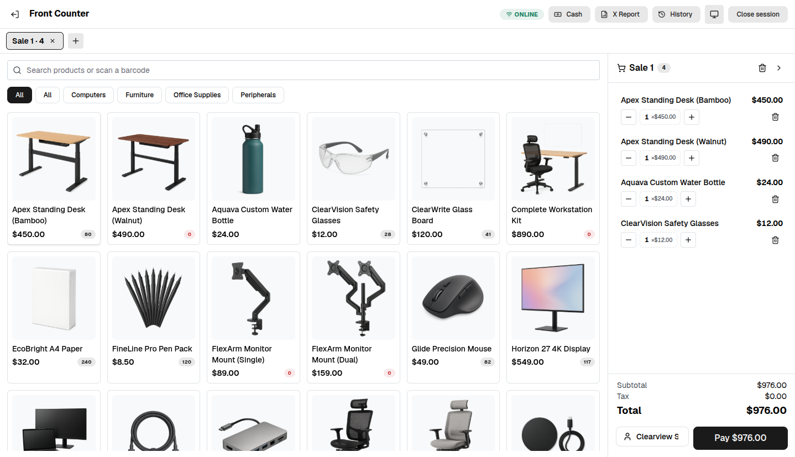Click stock badge 240 on EcoBright A4 Paper
The image size is (795, 457).
86,362
